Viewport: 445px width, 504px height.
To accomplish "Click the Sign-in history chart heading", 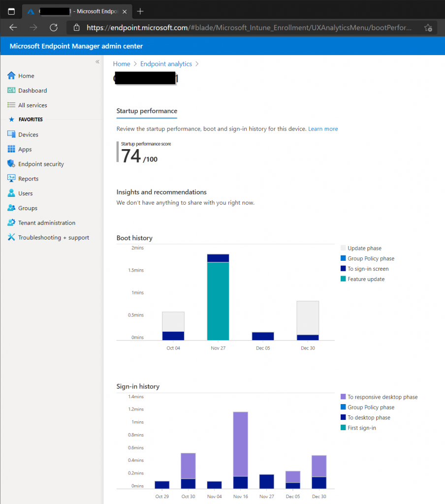I will 138,387.
